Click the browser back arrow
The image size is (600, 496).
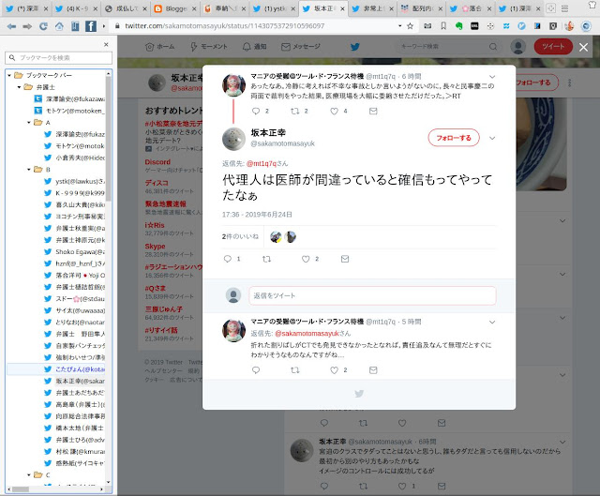coord(11,26)
